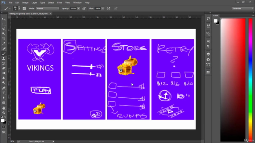Select the Zoom tool in toolbox
This screenshot has width=255, height=143.
(x=4, y=113)
